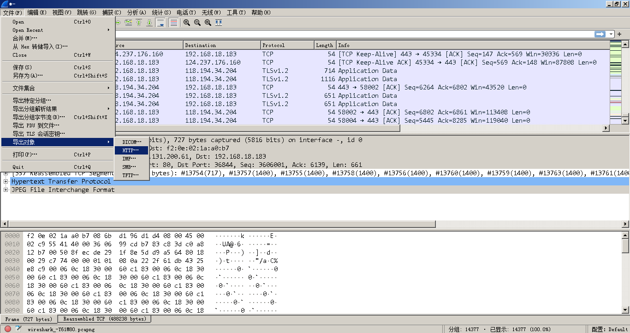
Task: Click in the display filter input field
Action: tap(353, 34)
